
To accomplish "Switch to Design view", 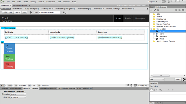I will click(x=17, y=13).
